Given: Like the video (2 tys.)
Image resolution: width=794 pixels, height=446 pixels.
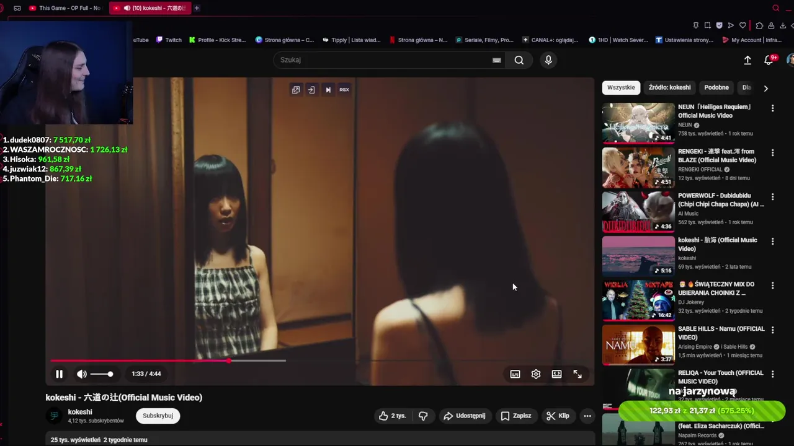Looking at the screenshot, I should tap(392, 416).
